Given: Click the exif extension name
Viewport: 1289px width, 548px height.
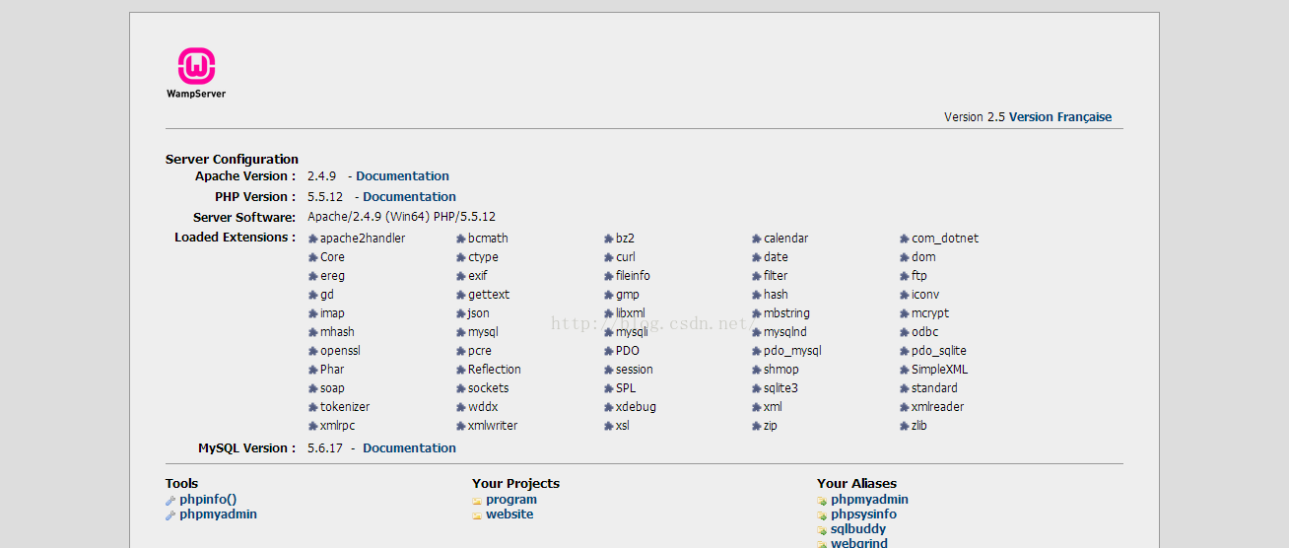Looking at the screenshot, I should 478,276.
